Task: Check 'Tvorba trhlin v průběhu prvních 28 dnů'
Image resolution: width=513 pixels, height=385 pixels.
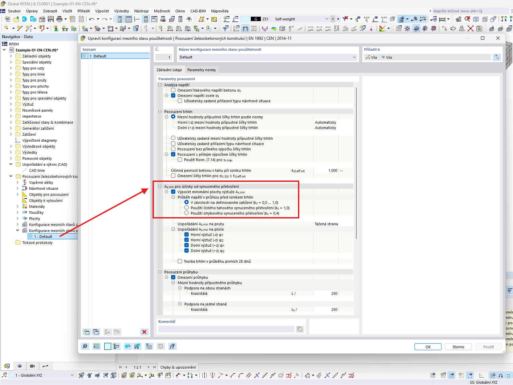Action: pyautogui.click(x=180, y=261)
